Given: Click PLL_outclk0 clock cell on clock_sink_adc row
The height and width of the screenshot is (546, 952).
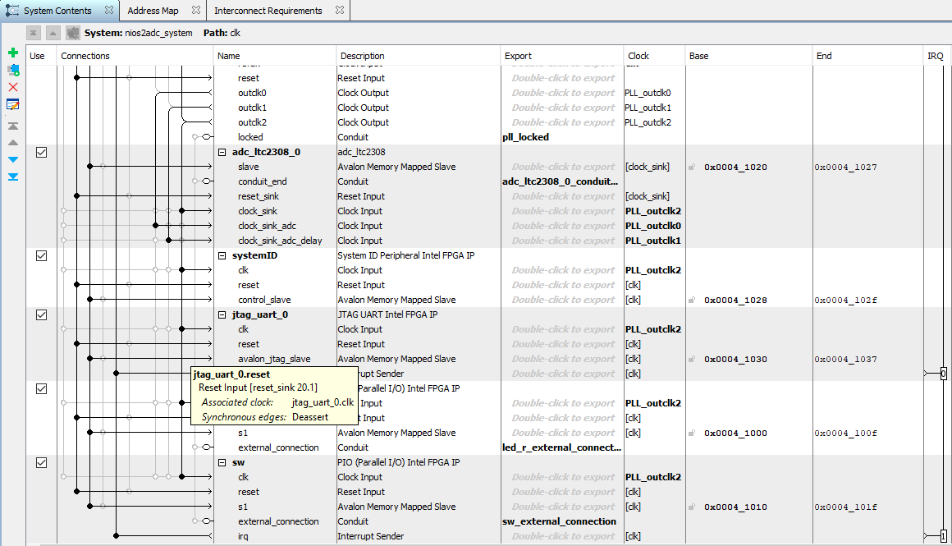Looking at the screenshot, I should pyautogui.click(x=653, y=226).
